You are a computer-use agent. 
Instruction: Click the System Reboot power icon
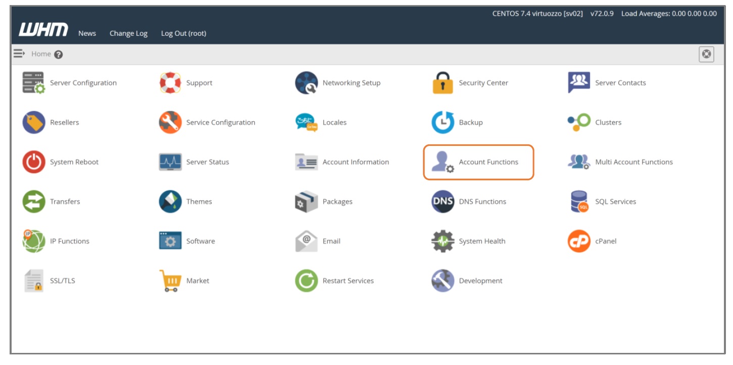pos(34,162)
